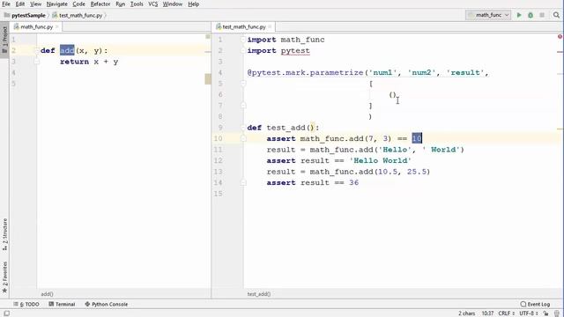564x317 pixels.
Task: Open the Python Console tool window
Action: point(107,304)
